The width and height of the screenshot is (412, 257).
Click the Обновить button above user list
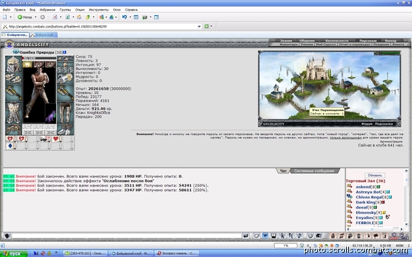click(375, 175)
